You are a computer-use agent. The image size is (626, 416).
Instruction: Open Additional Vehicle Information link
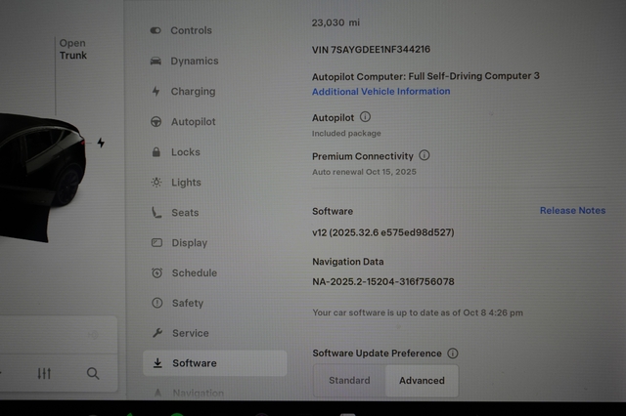click(x=380, y=91)
